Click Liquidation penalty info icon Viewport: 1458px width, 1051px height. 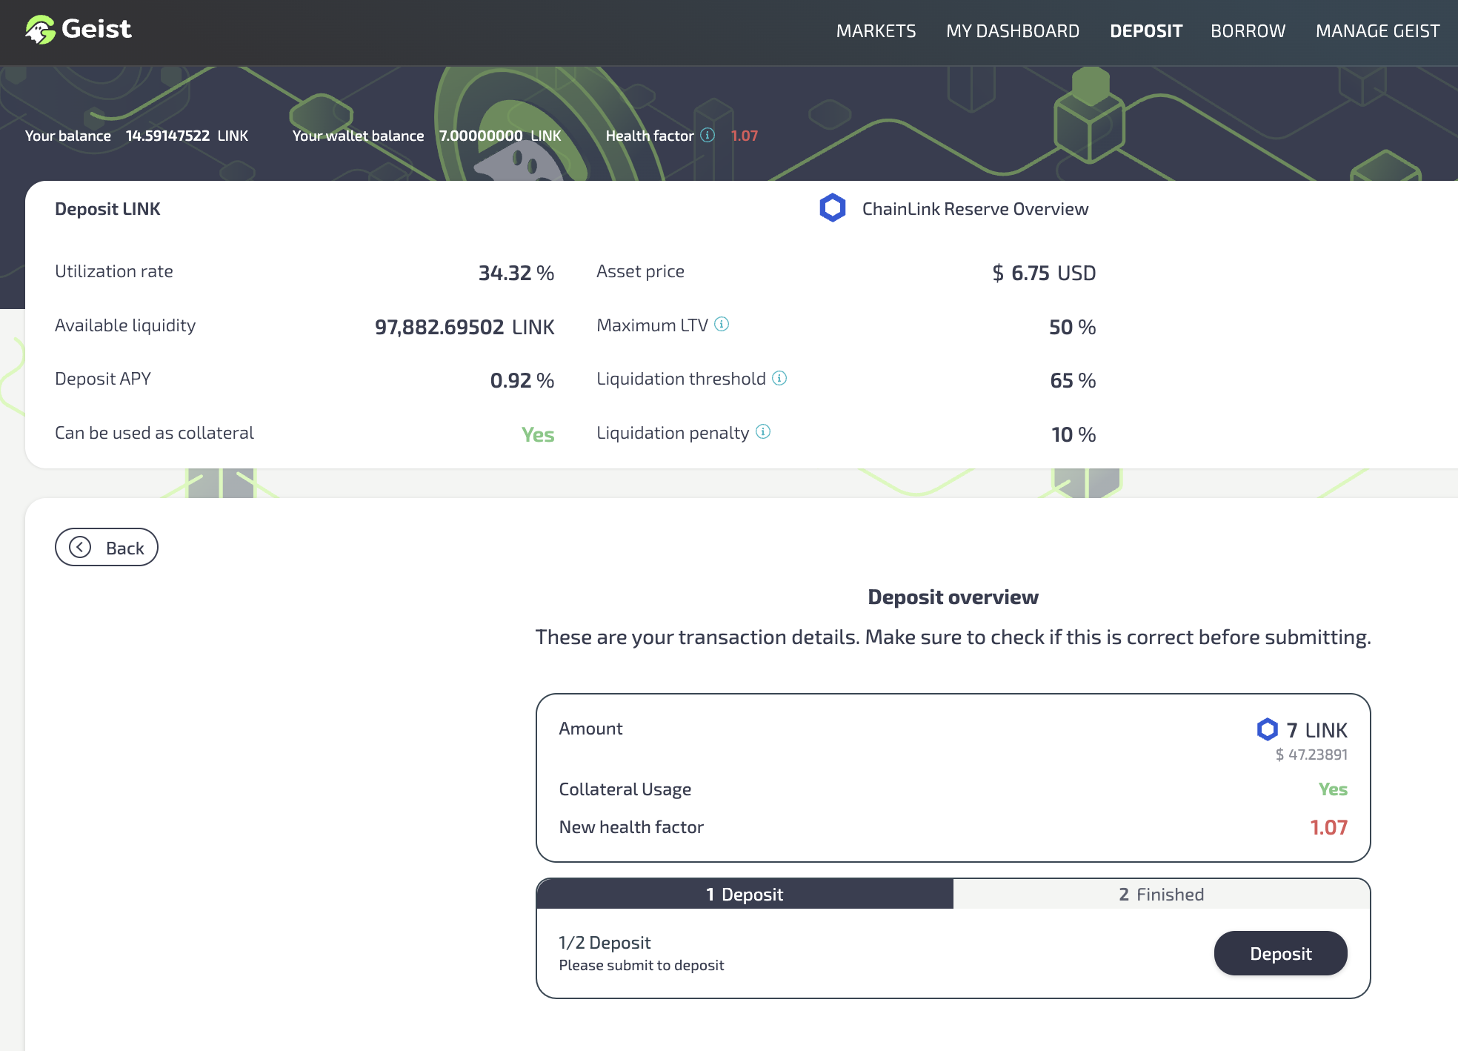point(763,432)
